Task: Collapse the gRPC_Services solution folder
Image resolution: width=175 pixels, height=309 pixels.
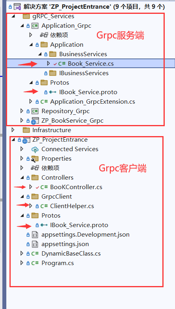Action: (13, 16)
